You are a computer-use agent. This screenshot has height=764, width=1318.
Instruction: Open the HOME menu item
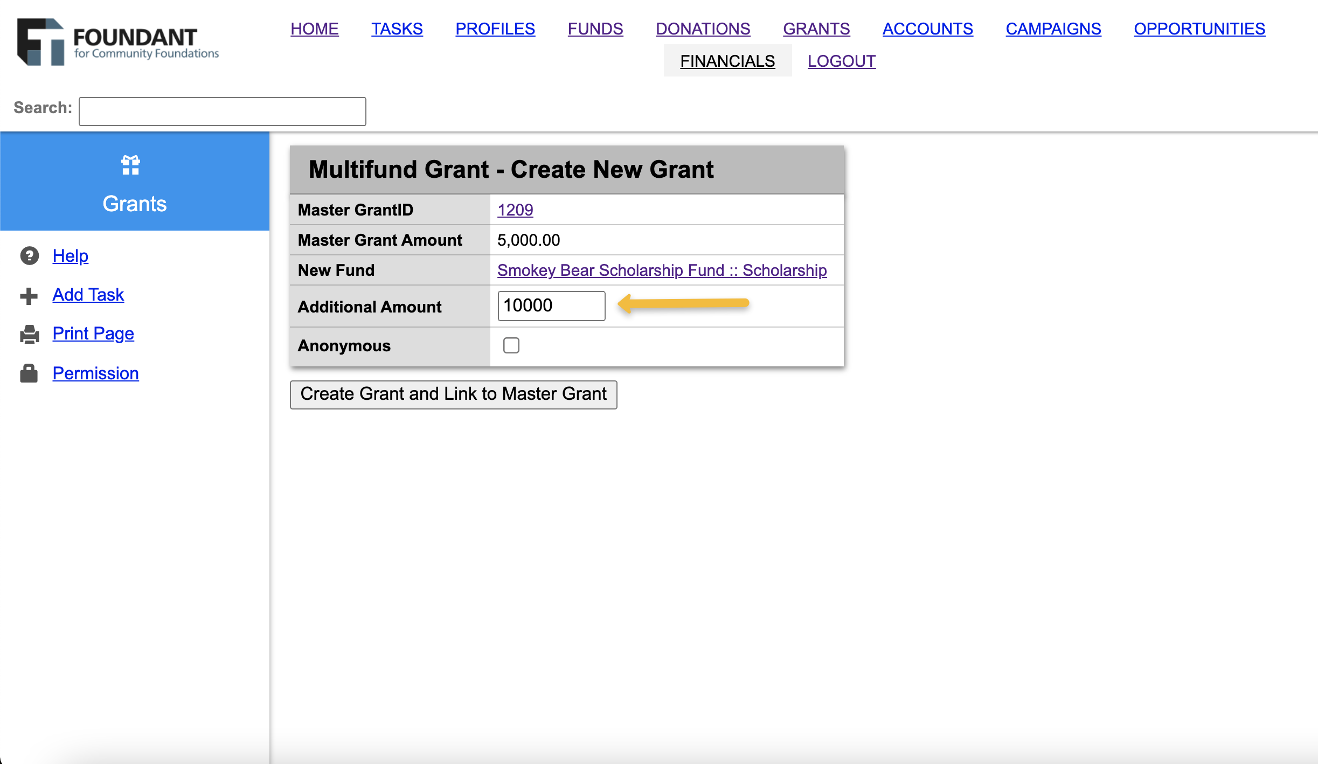click(315, 29)
